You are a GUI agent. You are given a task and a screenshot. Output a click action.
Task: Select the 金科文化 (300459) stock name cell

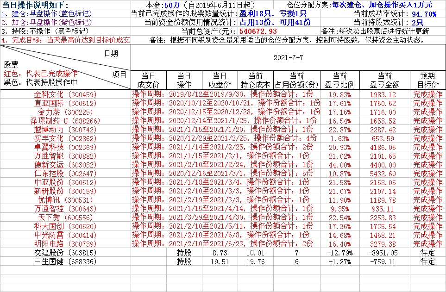[x=65, y=94]
